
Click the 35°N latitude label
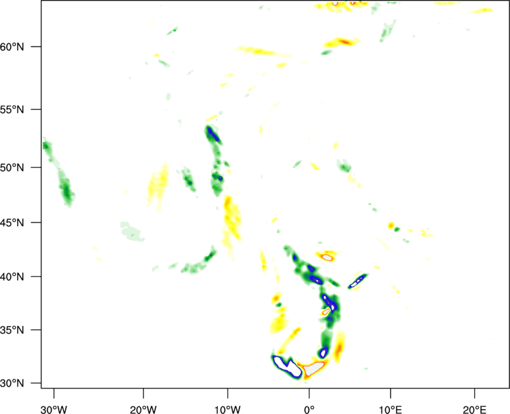12,330
